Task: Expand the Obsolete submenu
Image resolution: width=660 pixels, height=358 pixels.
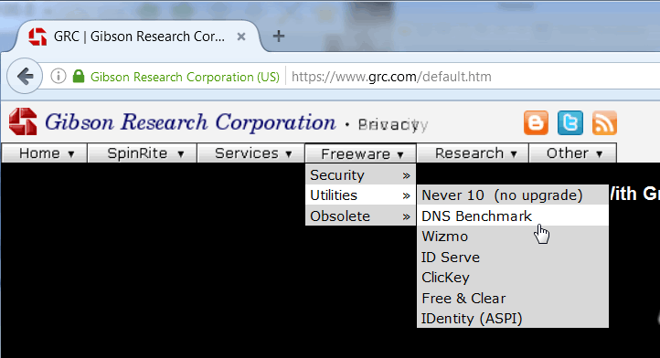Action: [x=360, y=216]
